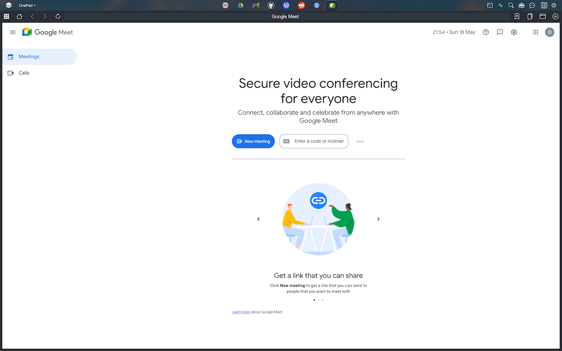The height and width of the screenshot is (351, 562).
Task: Switch to the purple circle tab icon
Action: click(317, 5)
